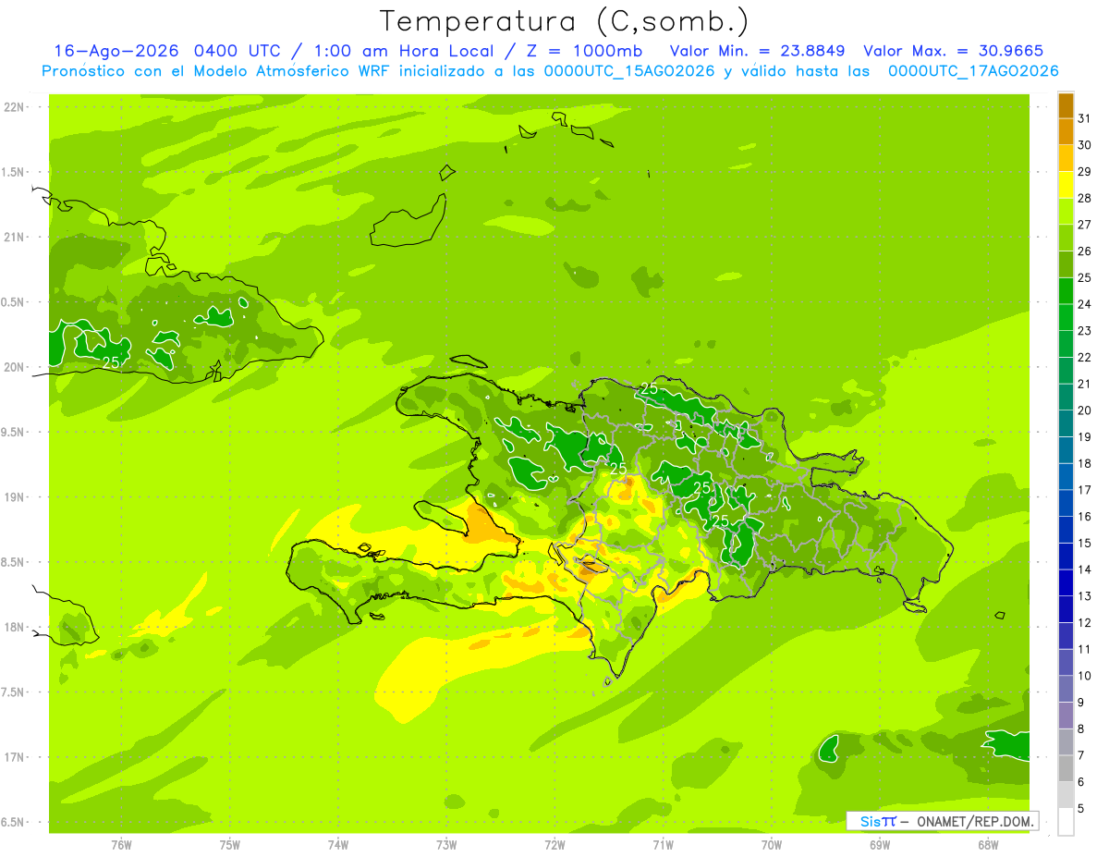Click the 'SisTT – ONAMET/REP.DOM.' credit box

[943, 821]
